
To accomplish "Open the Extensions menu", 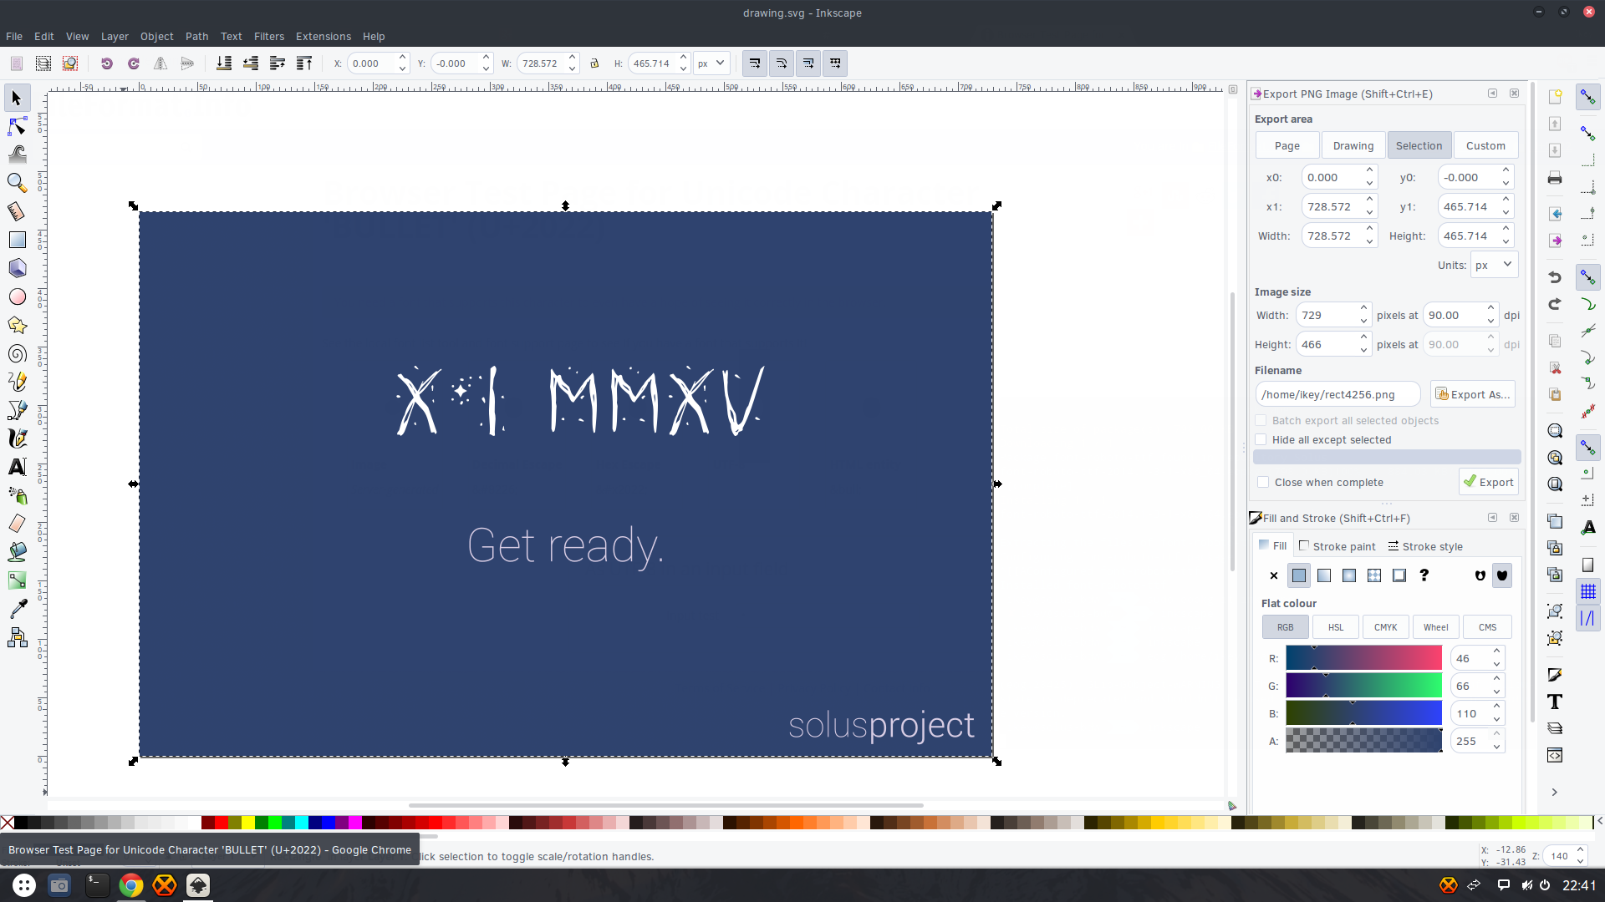I will click(324, 37).
